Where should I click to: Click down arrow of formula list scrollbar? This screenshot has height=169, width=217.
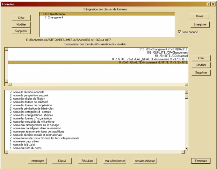coord(6,81)
